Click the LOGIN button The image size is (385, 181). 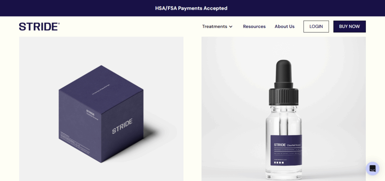(316, 26)
